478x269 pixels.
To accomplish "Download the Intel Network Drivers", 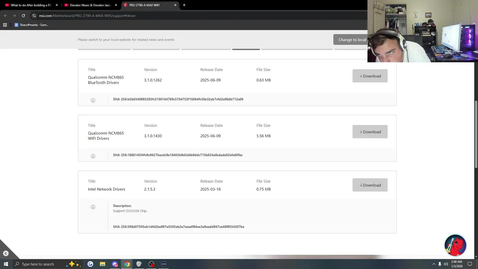I will click(370, 185).
